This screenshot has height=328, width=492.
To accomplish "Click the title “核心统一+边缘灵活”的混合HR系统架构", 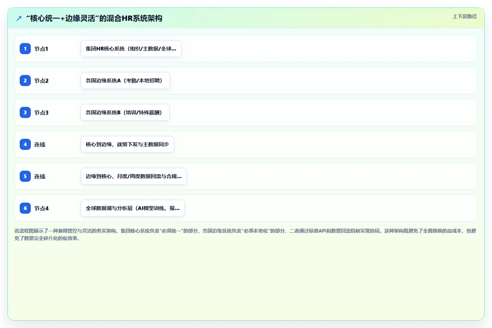I will coord(94,18).
